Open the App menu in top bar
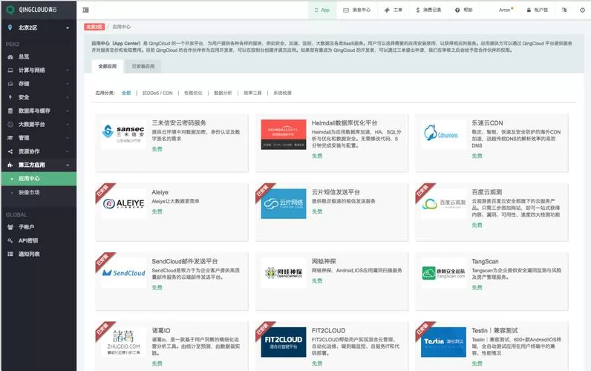The image size is (591, 371). click(x=322, y=10)
